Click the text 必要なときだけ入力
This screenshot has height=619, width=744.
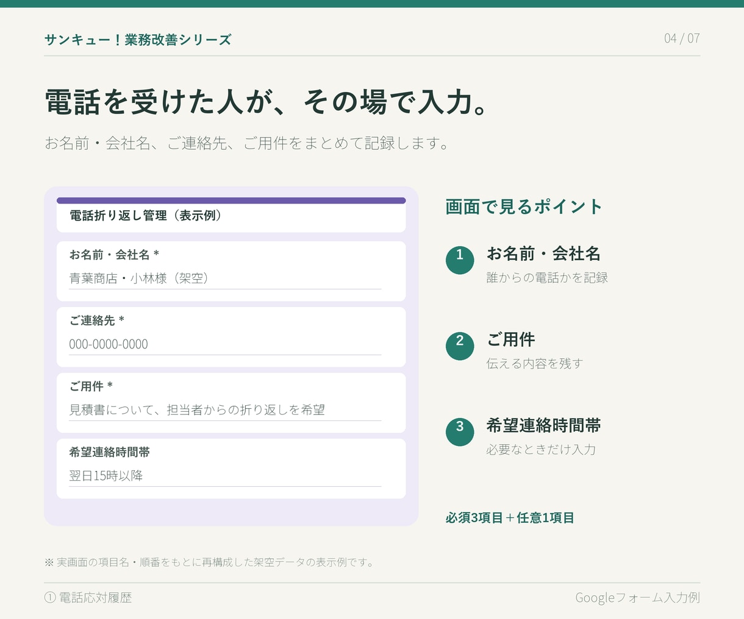(541, 450)
